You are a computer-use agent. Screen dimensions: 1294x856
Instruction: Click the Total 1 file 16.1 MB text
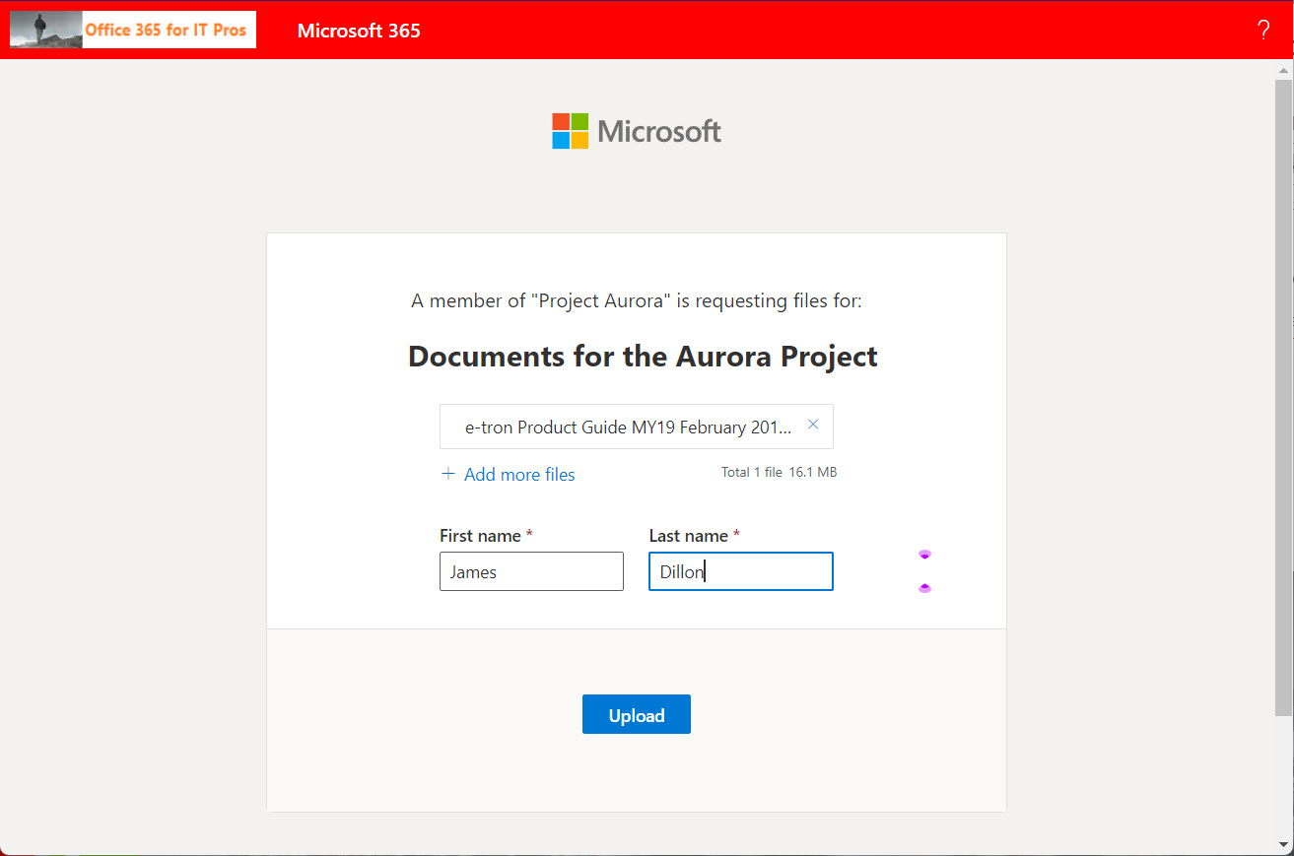tap(779, 473)
